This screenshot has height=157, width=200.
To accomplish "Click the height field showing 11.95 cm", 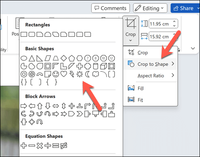I will [x=161, y=24].
